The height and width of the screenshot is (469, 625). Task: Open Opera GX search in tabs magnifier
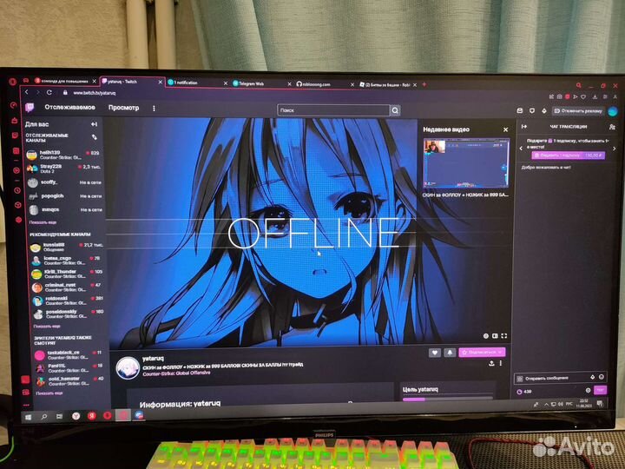coord(578,85)
